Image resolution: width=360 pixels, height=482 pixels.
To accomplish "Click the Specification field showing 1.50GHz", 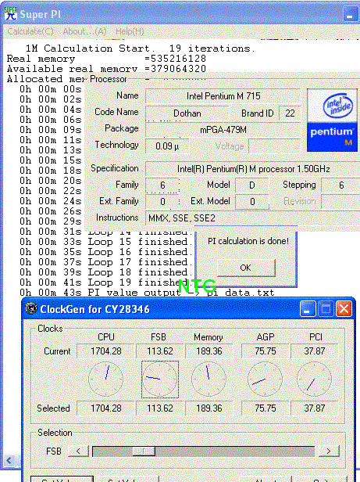I will 253,169.
